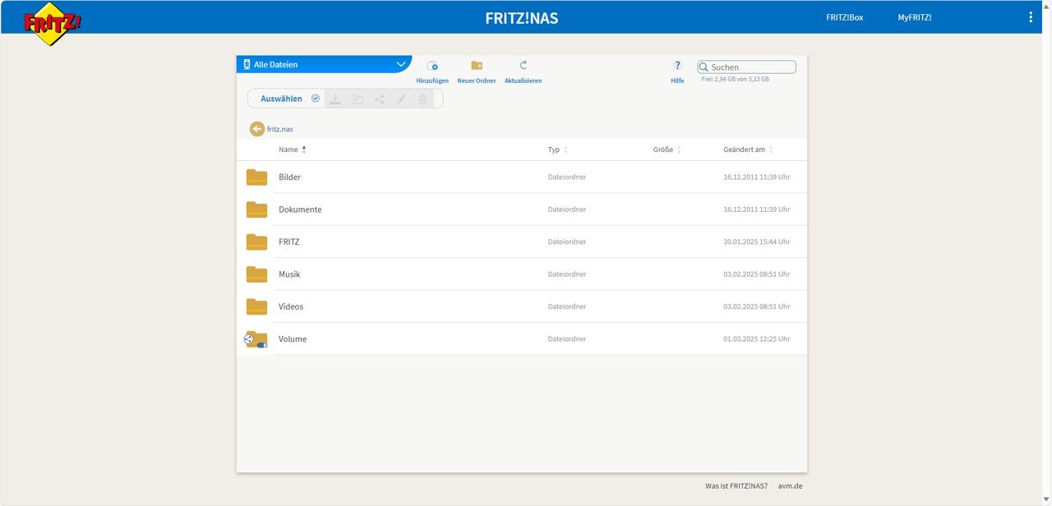The width and height of the screenshot is (1052, 506).
Task: Click the Hinzufügen add file icon
Action: click(x=432, y=66)
